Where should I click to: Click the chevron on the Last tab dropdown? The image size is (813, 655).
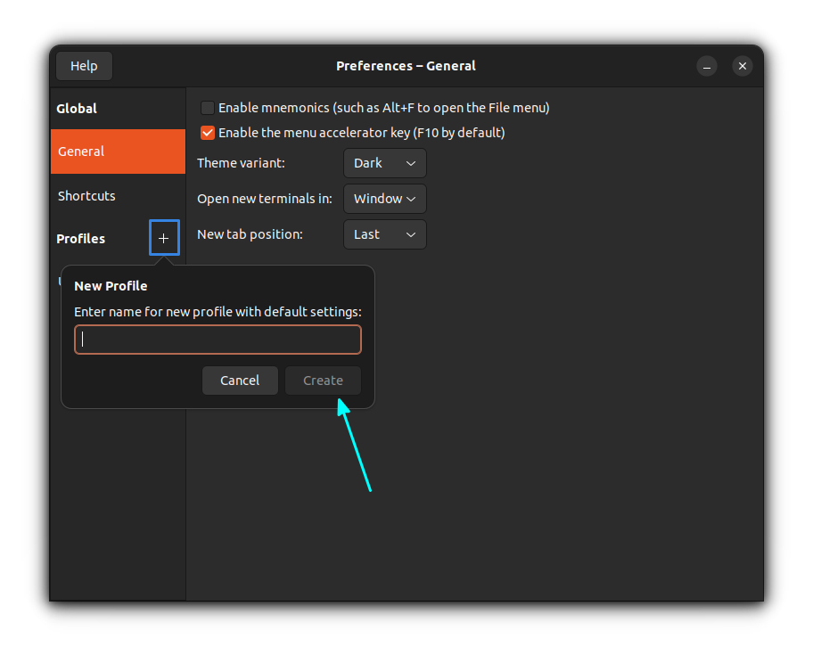pos(410,234)
